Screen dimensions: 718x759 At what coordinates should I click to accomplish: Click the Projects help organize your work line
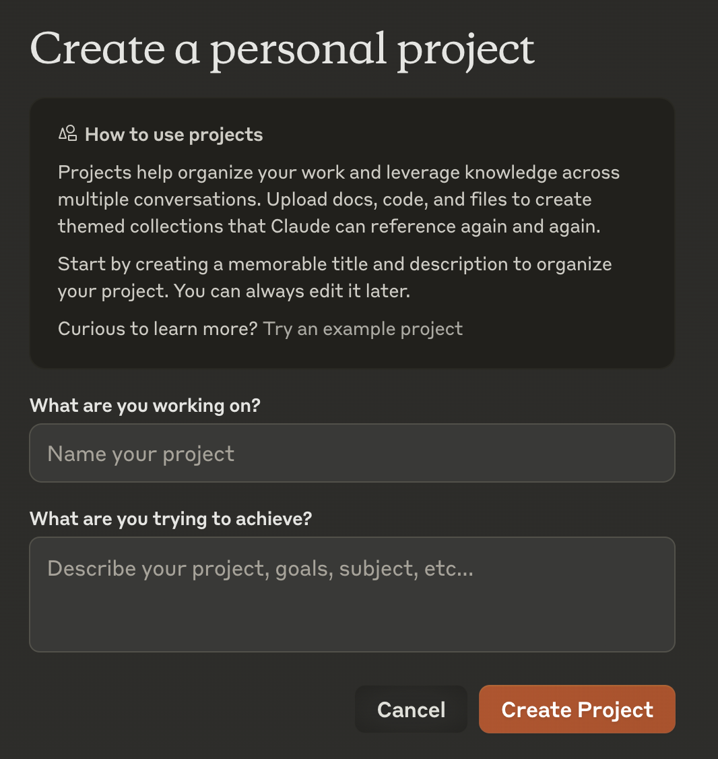click(339, 173)
